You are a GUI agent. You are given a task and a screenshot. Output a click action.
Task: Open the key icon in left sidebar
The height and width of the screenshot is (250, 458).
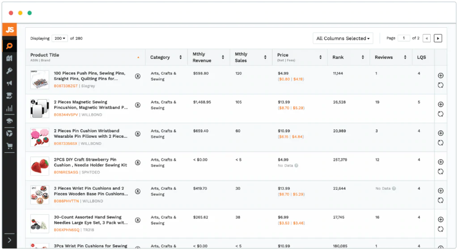click(9, 71)
